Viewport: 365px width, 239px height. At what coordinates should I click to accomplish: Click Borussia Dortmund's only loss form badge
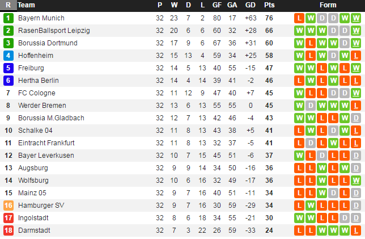(311, 43)
